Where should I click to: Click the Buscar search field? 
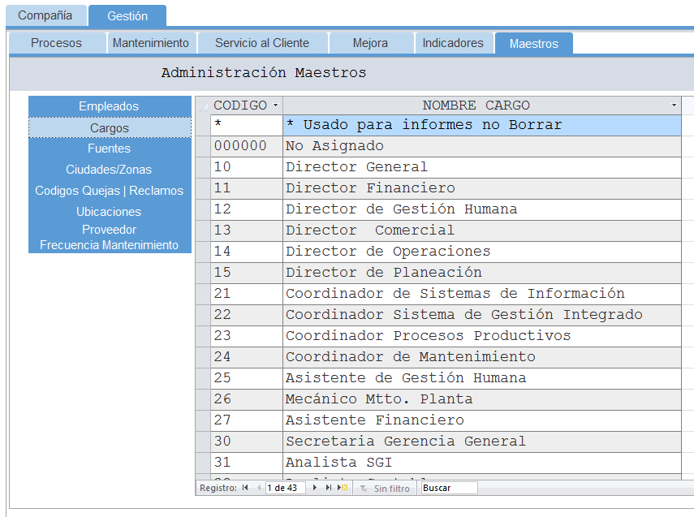click(448, 488)
